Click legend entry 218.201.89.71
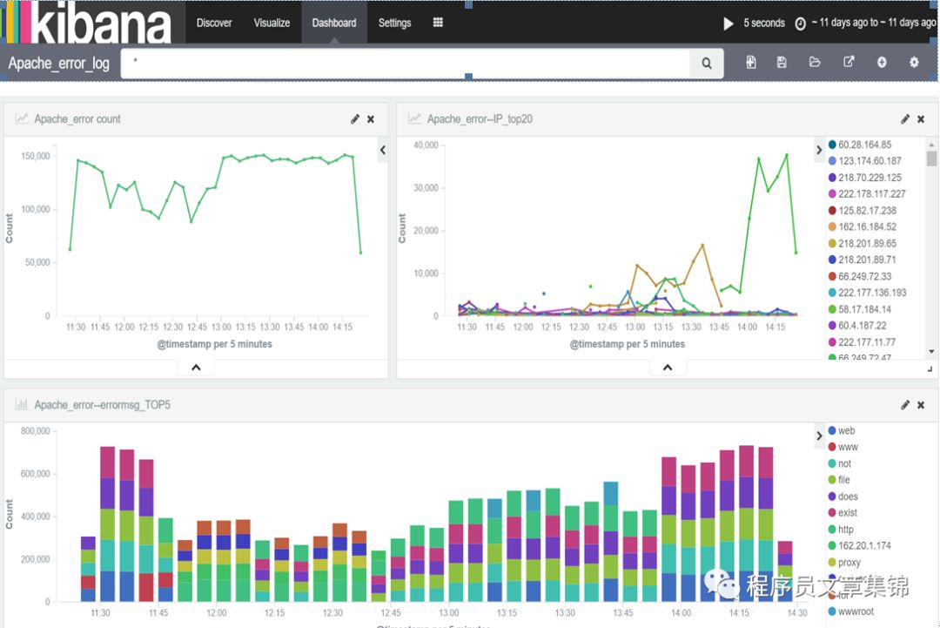The width and height of the screenshot is (940, 628). (x=867, y=260)
